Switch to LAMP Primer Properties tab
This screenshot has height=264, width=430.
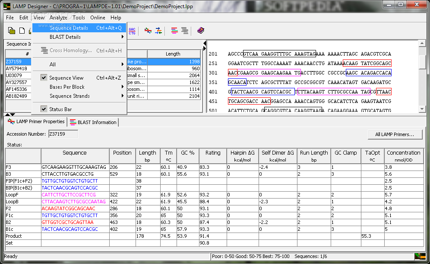(36, 122)
